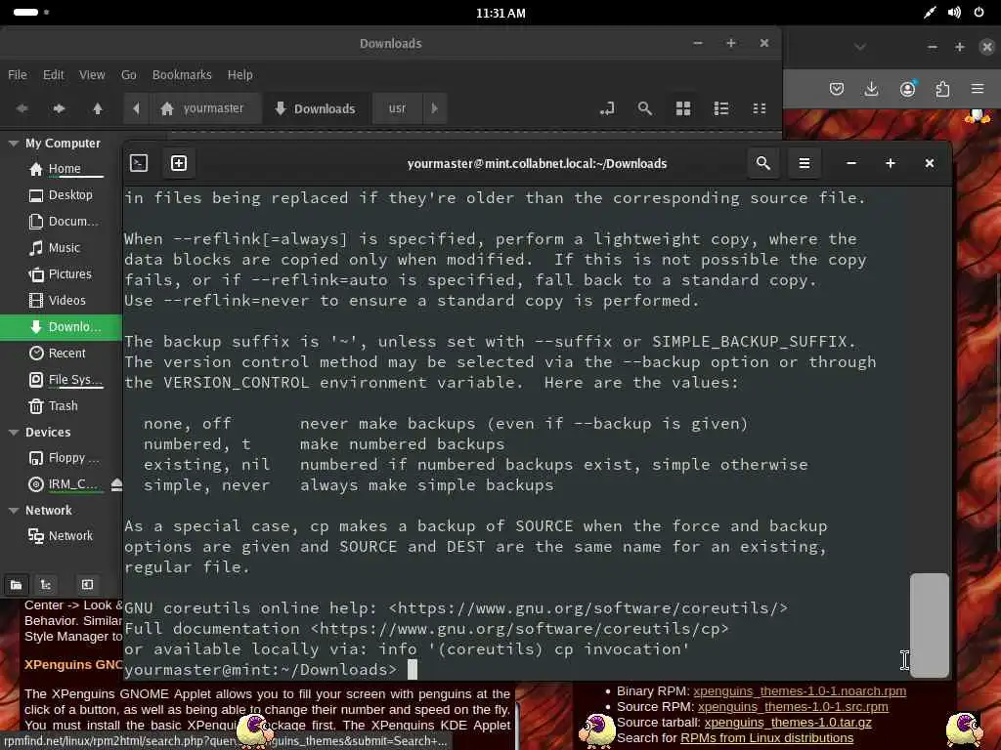Image resolution: width=1001 pixels, height=750 pixels.
Task: Go up one directory level
Action: (98, 108)
